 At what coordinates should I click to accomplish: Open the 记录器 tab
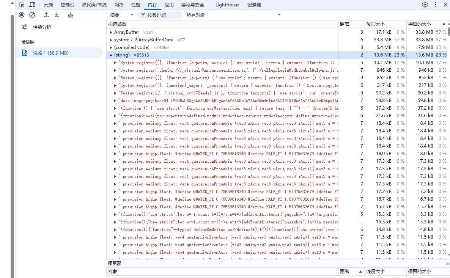(x=254, y=5)
